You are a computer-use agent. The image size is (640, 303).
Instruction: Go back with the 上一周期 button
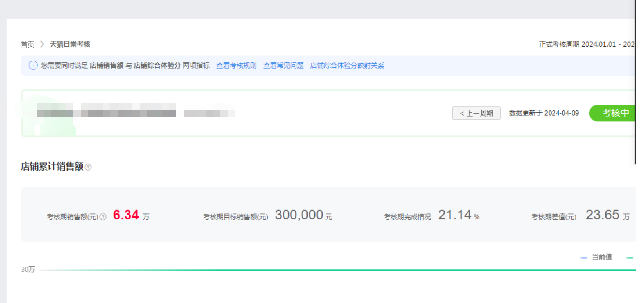[x=476, y=113]
